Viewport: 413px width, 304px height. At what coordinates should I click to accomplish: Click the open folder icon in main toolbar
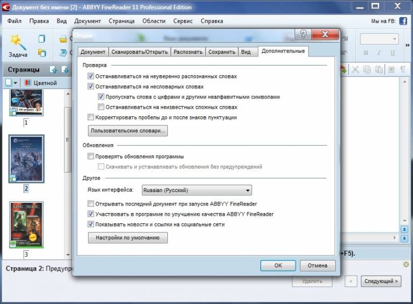pyautogui.click(x=63, y=39)
